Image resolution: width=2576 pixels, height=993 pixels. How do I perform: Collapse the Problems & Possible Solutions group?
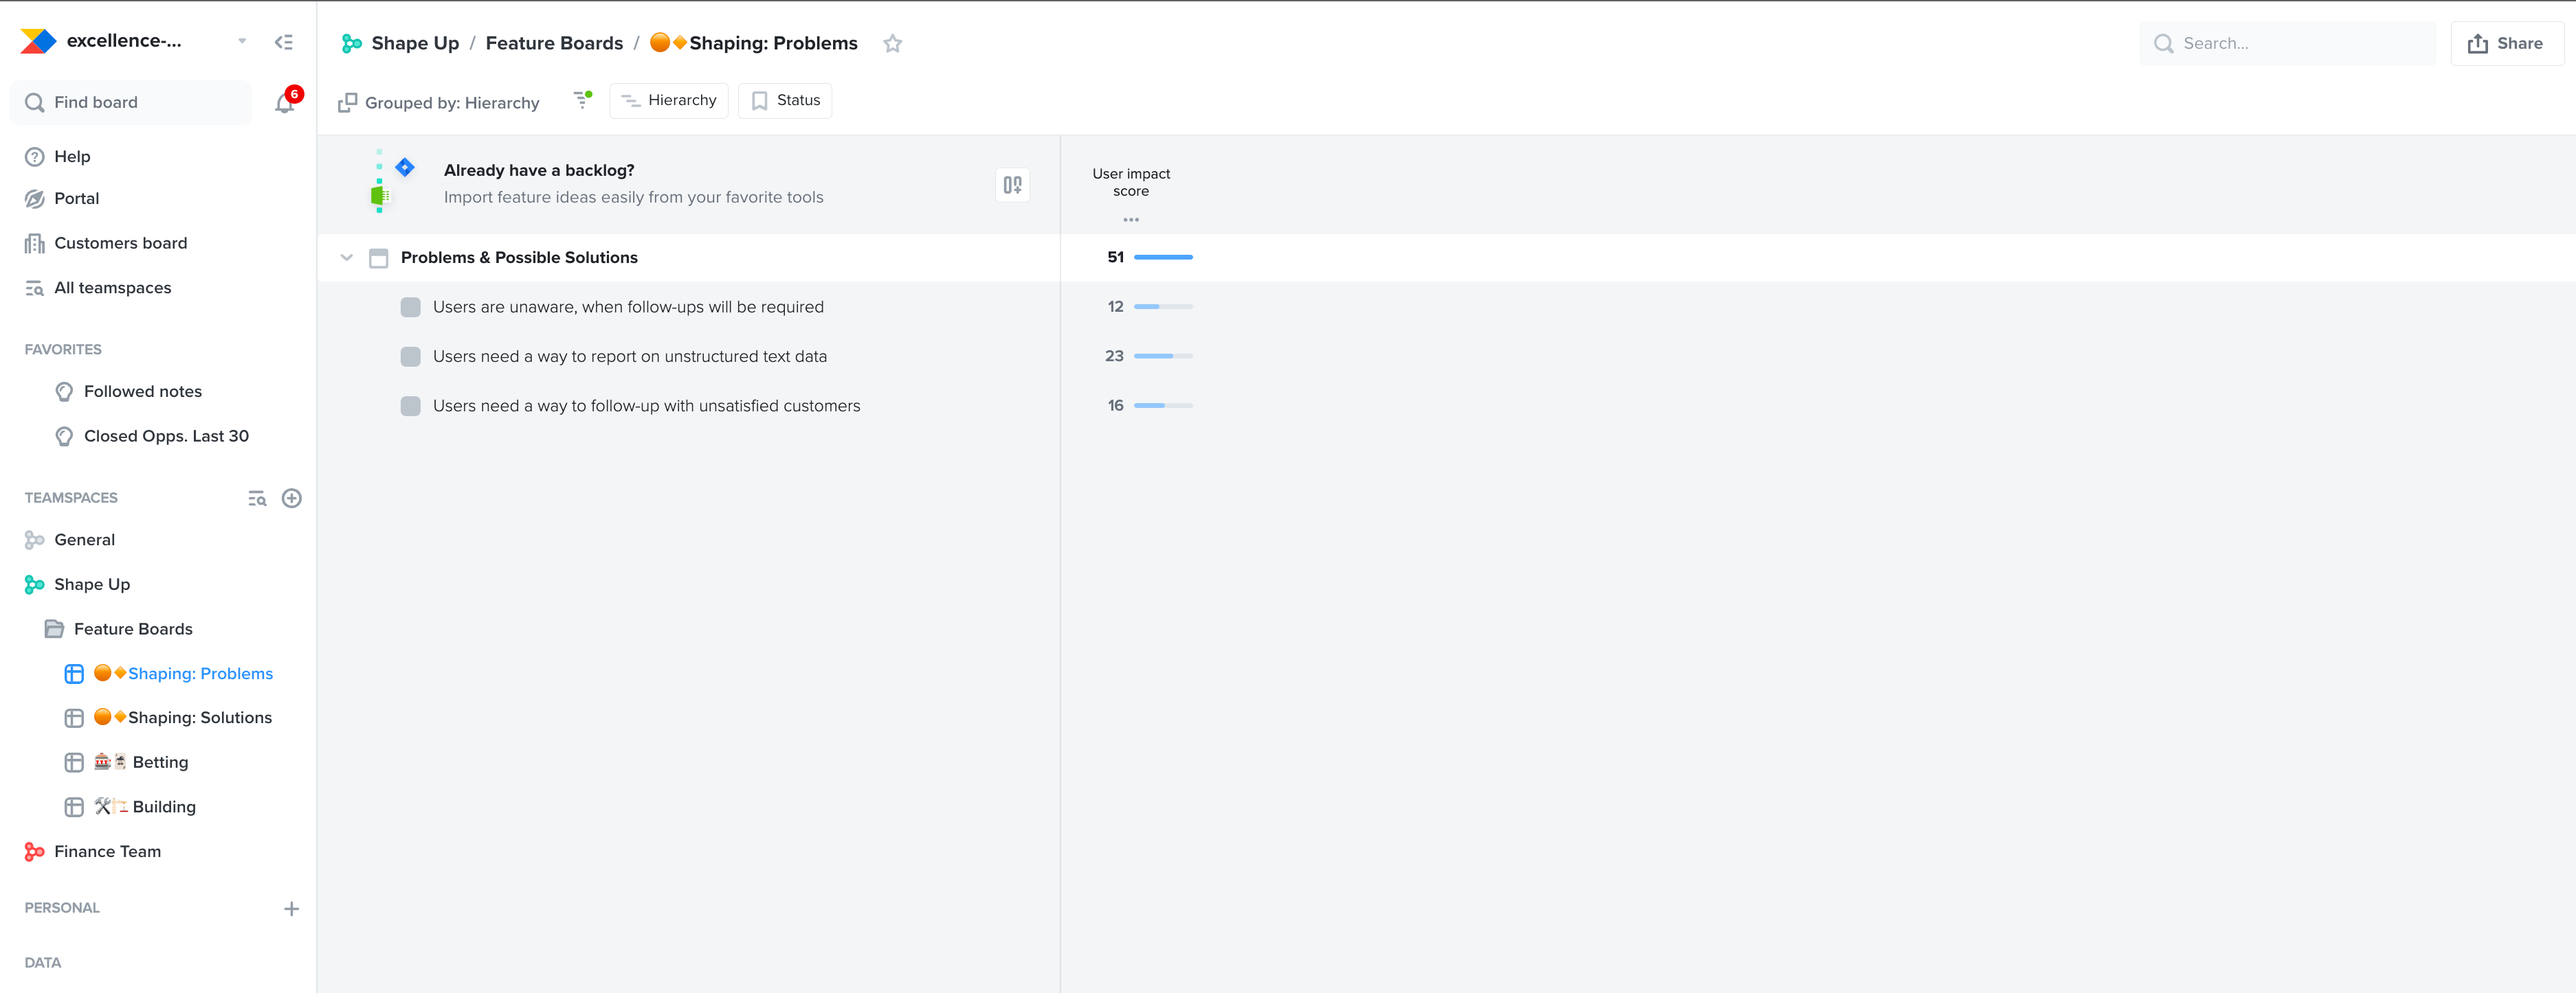tap(346, 257)
